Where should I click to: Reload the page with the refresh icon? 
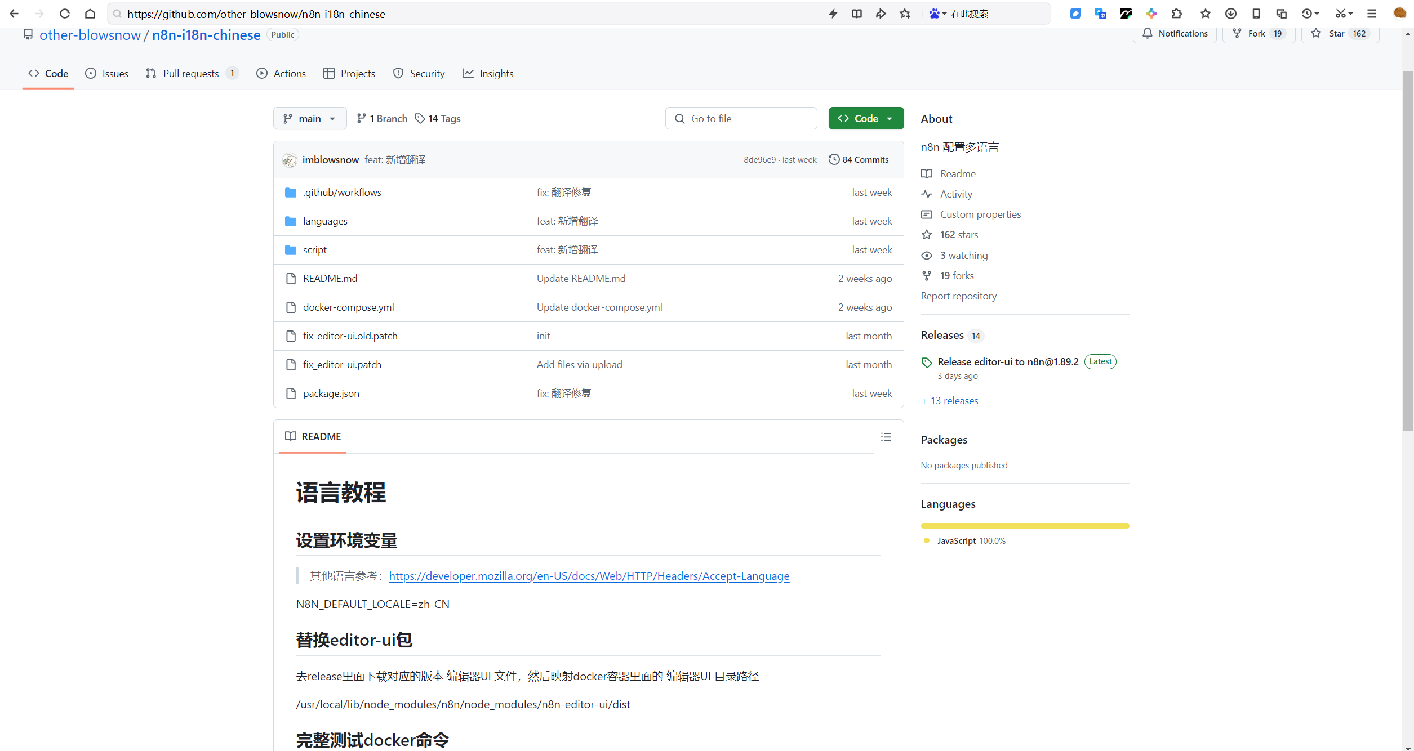[x=64, y=14]
